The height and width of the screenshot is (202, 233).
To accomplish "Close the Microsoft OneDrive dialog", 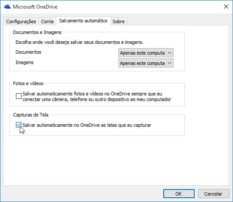I will coord(226,6).
